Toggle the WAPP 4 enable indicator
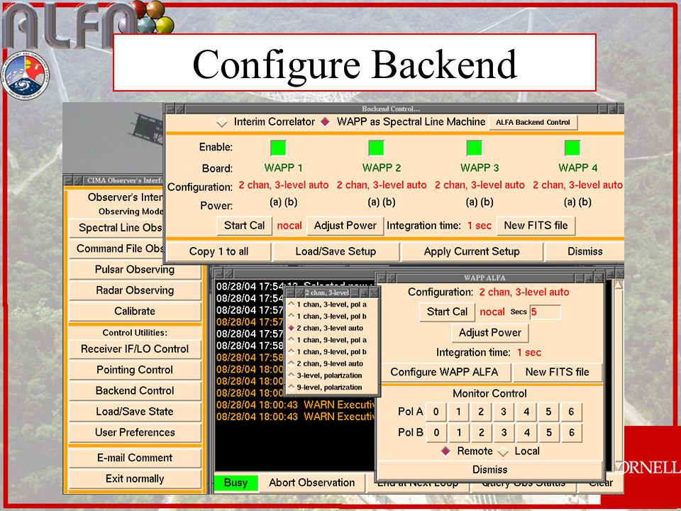The height and width of the screenshot is (511, 681). (572, 148)
